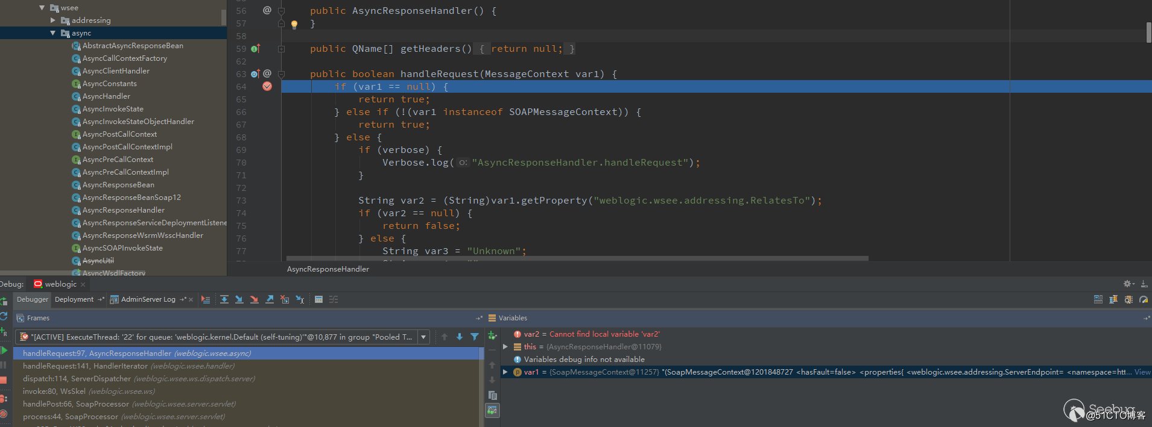Screen dimensions: 1152x427
Task: Collapse the handleRequest method fold
Action: coord(281,74)
